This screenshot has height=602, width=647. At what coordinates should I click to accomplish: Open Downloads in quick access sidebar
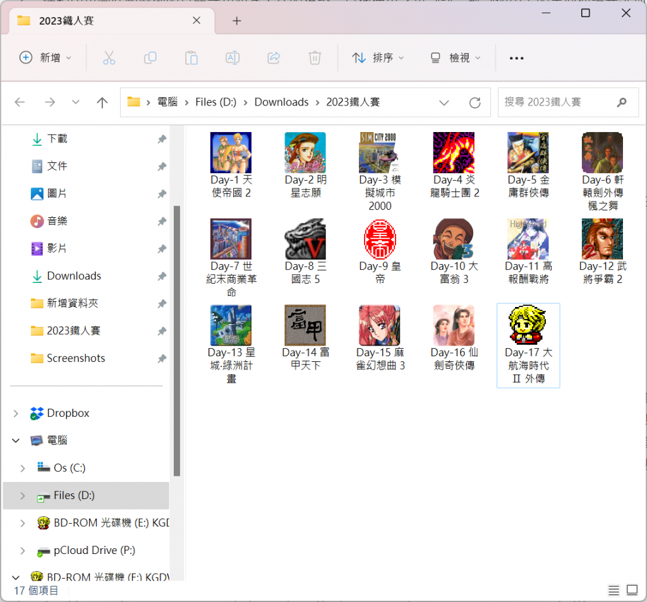[75, 276]
